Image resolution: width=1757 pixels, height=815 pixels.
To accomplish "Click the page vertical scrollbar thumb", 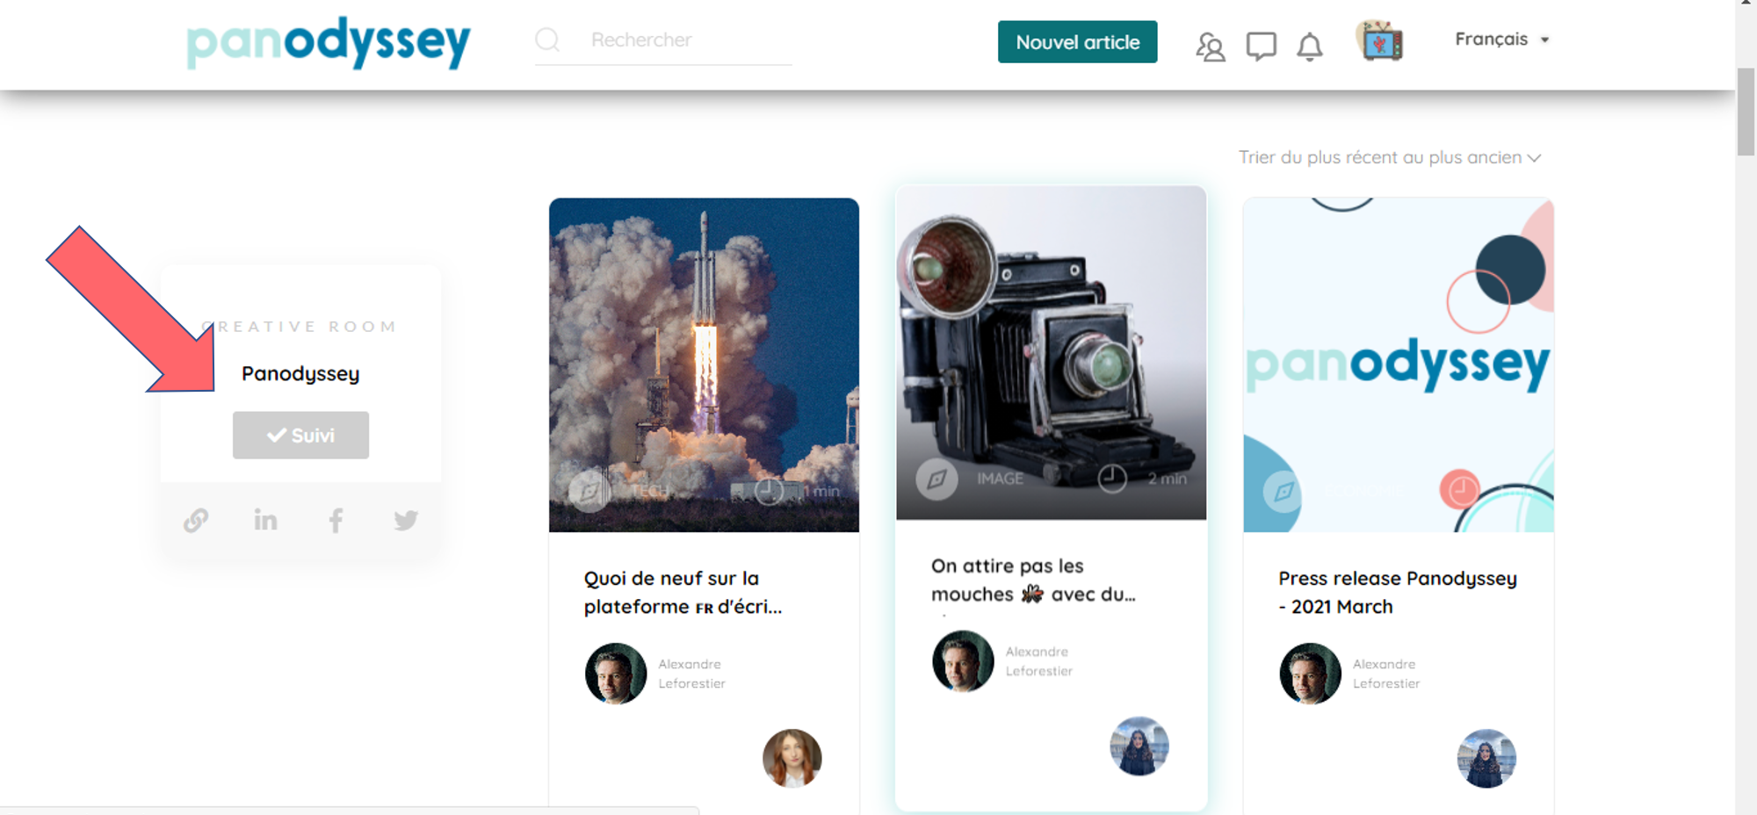I will [1746, 112].
